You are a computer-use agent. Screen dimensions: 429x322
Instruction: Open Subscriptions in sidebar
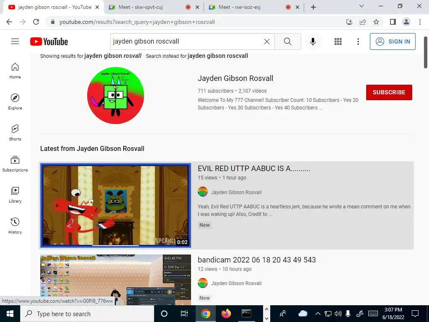pos(15,164)
